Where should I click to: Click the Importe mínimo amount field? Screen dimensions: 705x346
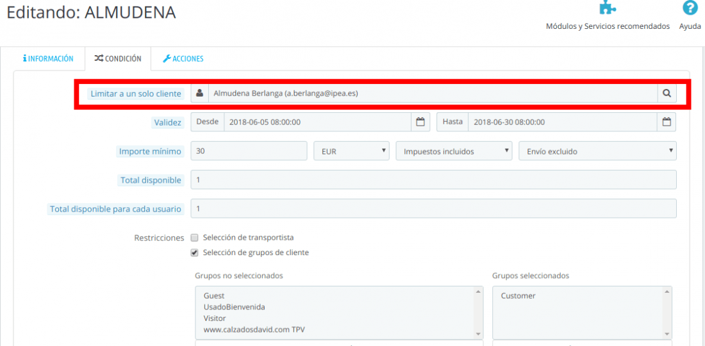point(249,151)
